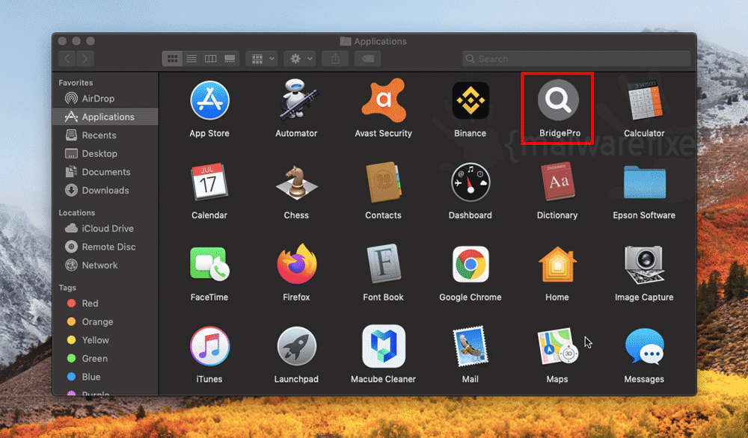Switch to gallery view mode

point(230,58)
